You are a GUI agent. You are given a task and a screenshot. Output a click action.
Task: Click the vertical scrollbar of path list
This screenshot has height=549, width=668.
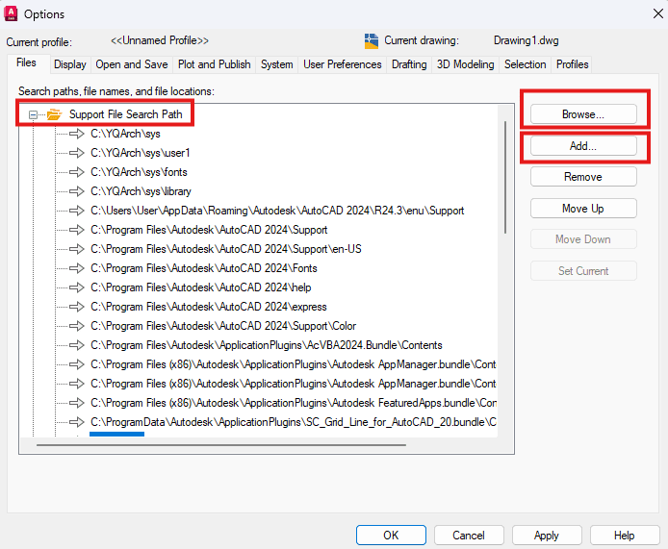tap(505, 177)
